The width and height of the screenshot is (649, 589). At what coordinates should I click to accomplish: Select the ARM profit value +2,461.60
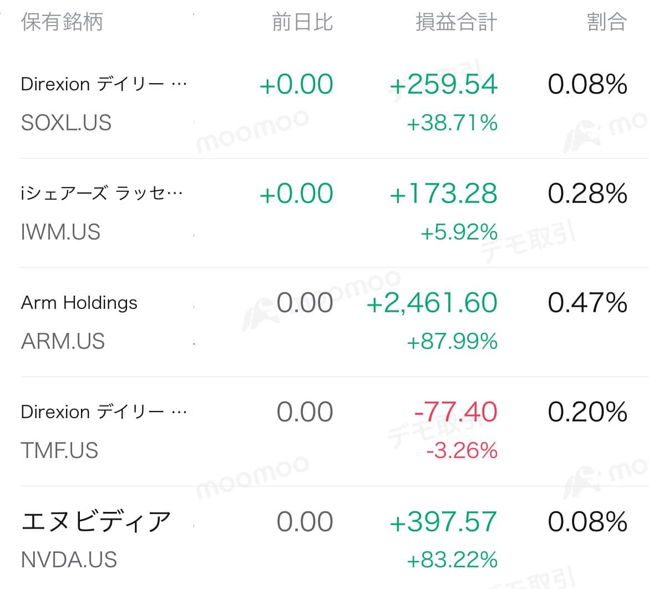click(432, 303)
